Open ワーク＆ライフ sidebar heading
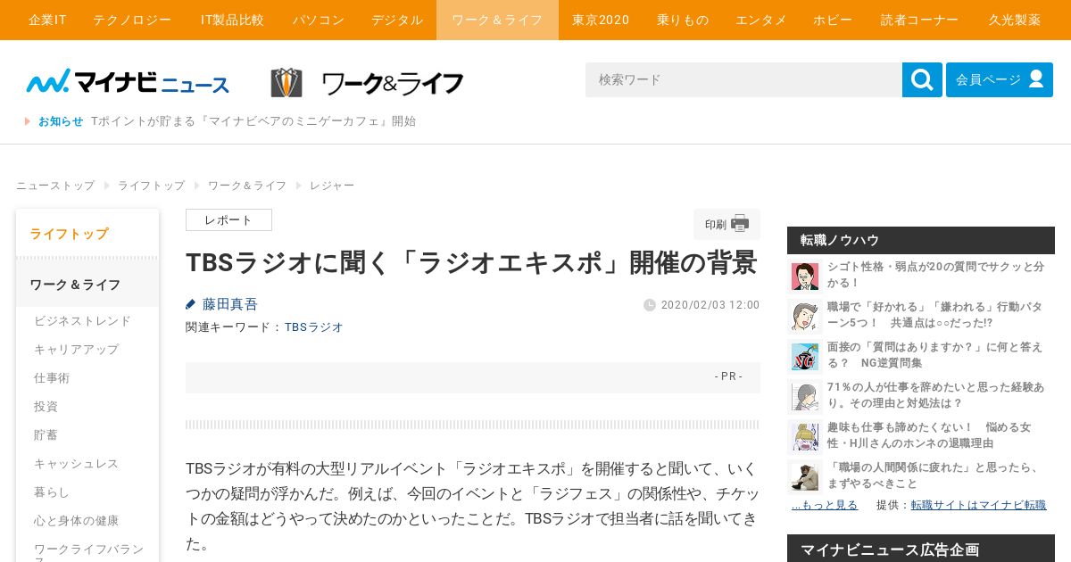Viewport: 1071px width, 562px height. [x=87, y=285]
